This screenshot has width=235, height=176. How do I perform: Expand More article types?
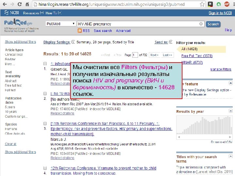(10, 64)
